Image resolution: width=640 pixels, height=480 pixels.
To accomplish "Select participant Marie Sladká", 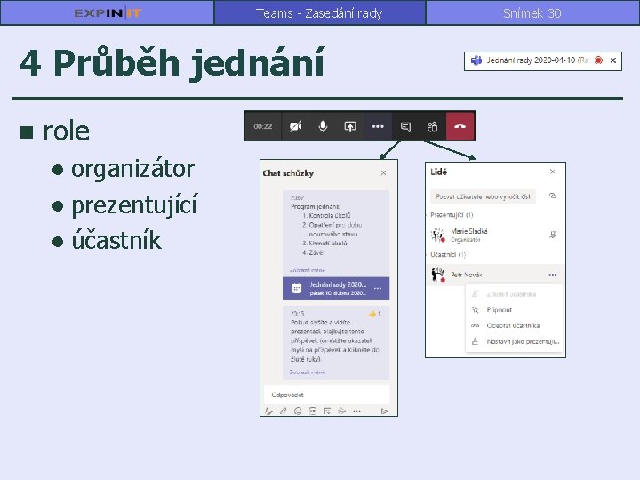I will click(495, 235).
